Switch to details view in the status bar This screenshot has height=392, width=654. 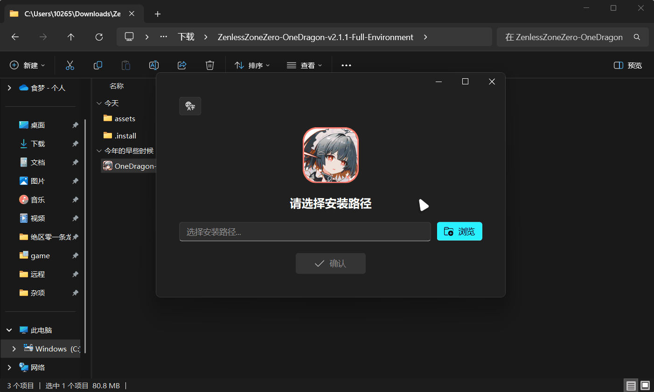[x=631, y=385]
